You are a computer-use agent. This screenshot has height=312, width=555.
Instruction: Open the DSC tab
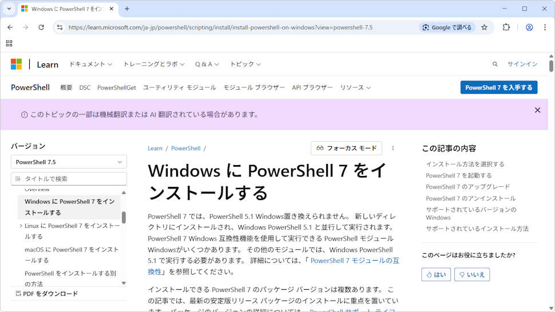(x=85, y=87)
